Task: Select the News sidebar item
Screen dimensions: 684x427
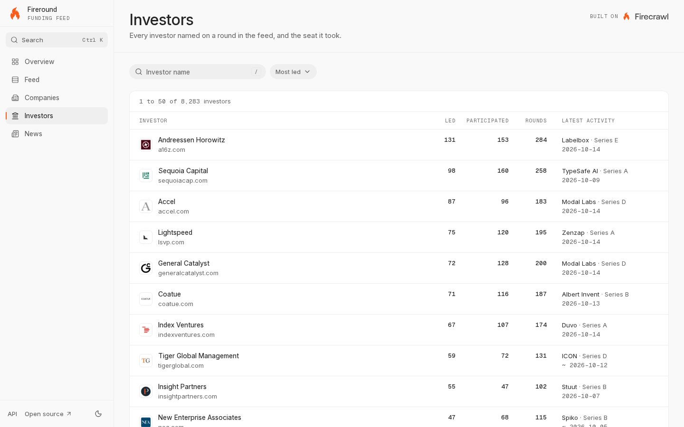Action: [57, 134]
